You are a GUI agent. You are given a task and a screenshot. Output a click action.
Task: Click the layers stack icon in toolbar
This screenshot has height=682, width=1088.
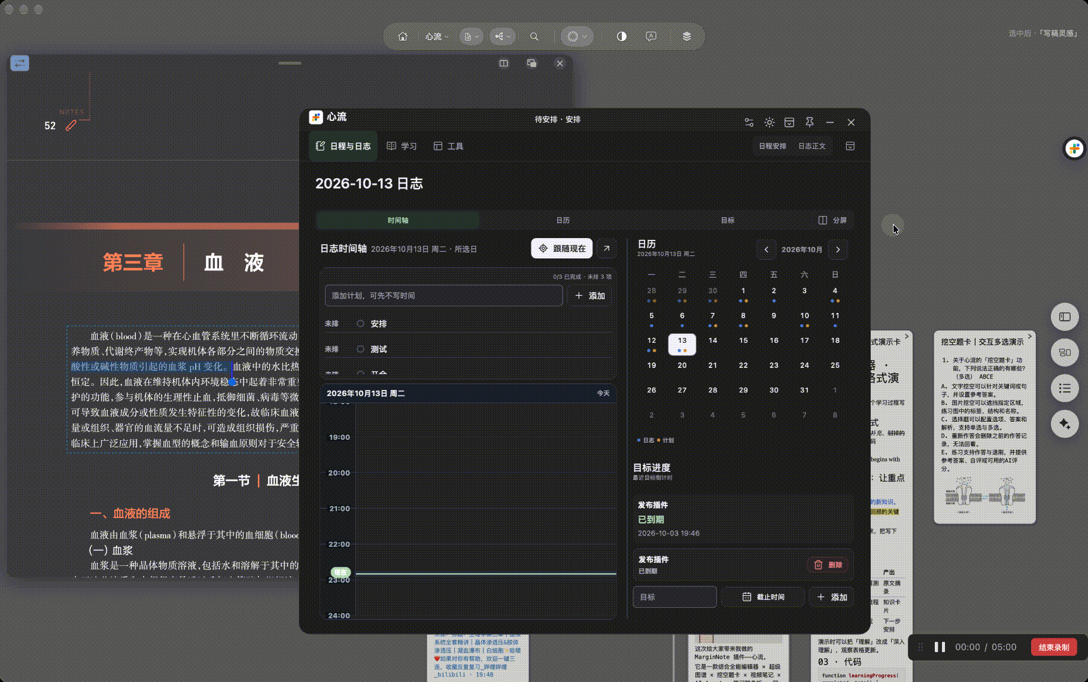coord(686,36)
